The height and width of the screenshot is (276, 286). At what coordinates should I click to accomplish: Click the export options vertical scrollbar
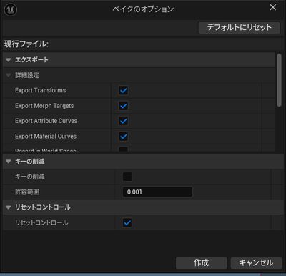click(x=279, y=80)
